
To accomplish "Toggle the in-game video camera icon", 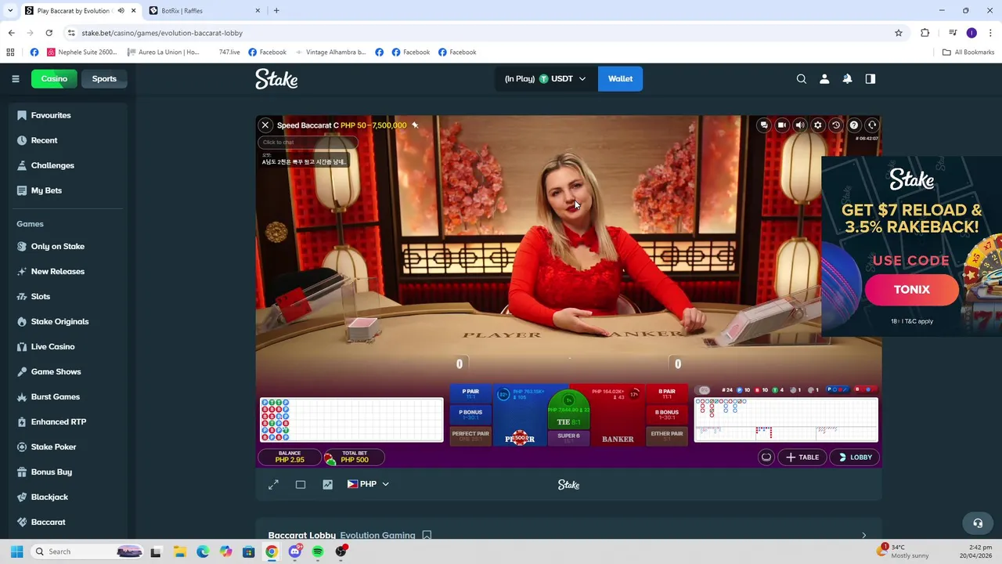I will [781, 125].
